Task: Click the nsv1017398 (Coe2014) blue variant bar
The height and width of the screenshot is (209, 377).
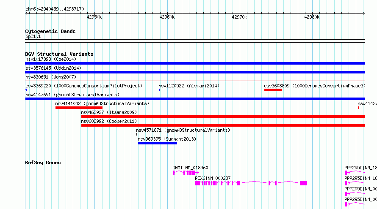Action: pyautogui.click(x=195, y=63)
